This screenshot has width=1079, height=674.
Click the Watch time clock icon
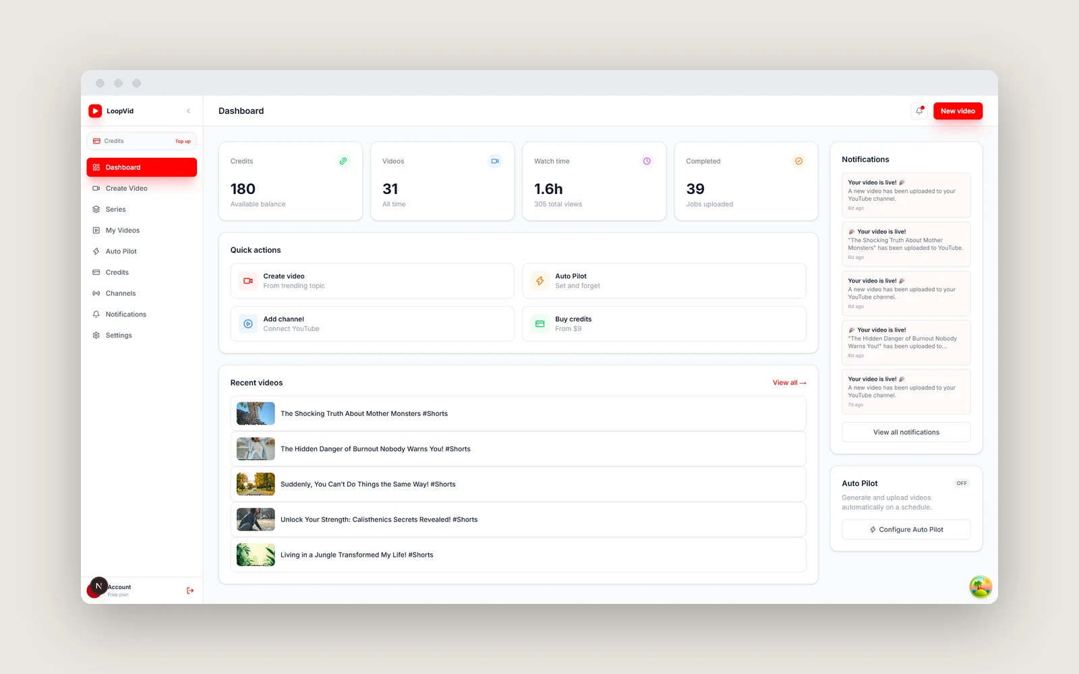click(x=647, y=161)
